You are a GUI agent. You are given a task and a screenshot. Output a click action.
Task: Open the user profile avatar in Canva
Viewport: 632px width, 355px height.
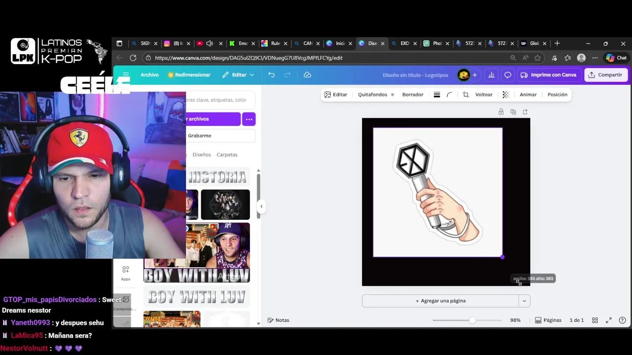[463, 75]
